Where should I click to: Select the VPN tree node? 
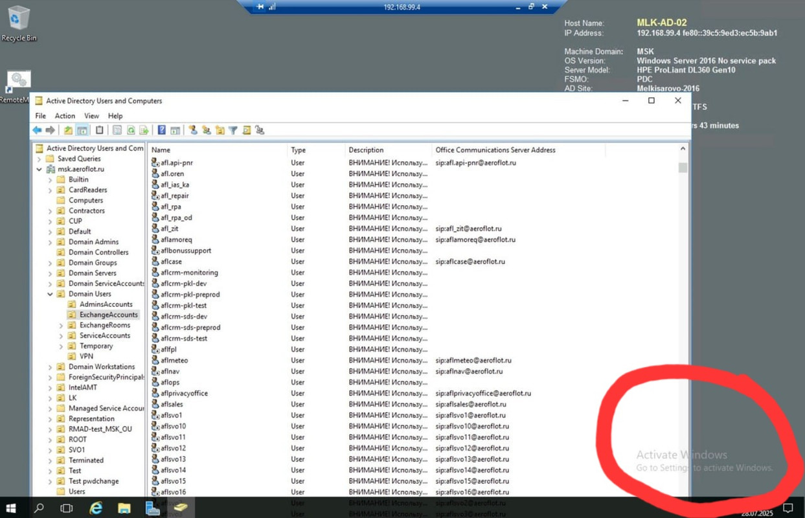[x=86, y=356]
